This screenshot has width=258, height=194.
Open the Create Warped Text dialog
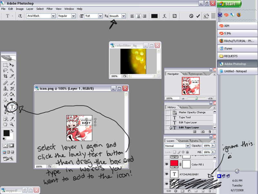(x=164, y=16)
